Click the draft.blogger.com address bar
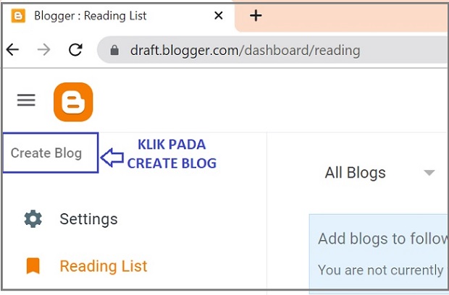Viewport: 449px width, 295px height. (x=245, y=51)
